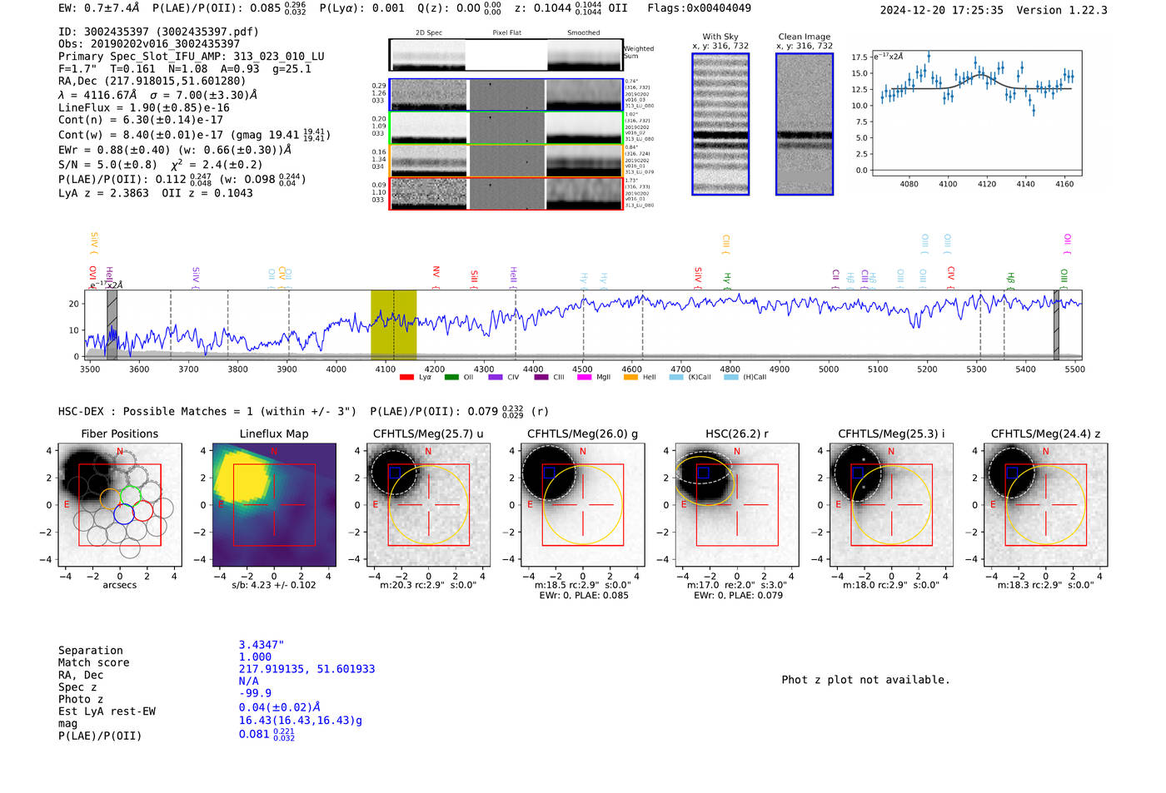
Task: Click the S/N = 5.0(±0.8) line
Action: pyautogui.click(x=107, y=165)
